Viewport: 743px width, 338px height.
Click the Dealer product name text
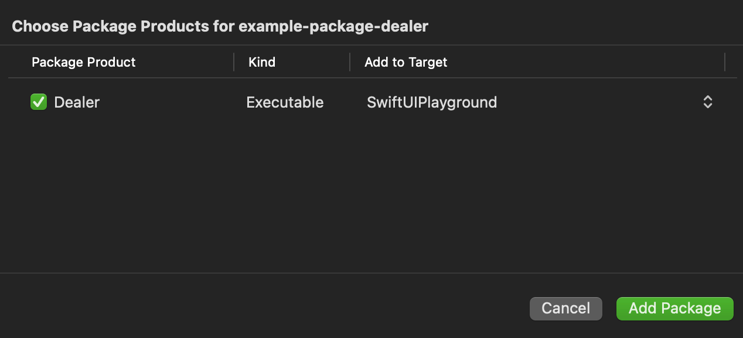(x=77, y=102)
